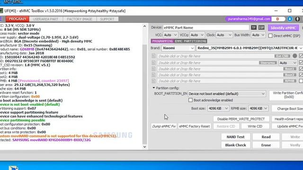Click the file icon on the Ext CSD row
Viewport: 303px width, 170px height.
coord(153,56)
